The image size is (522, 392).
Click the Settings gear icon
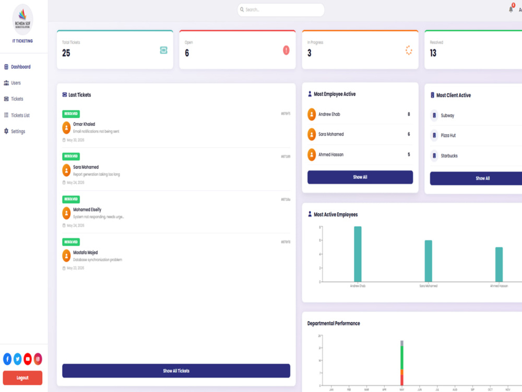tap(6, 131)
